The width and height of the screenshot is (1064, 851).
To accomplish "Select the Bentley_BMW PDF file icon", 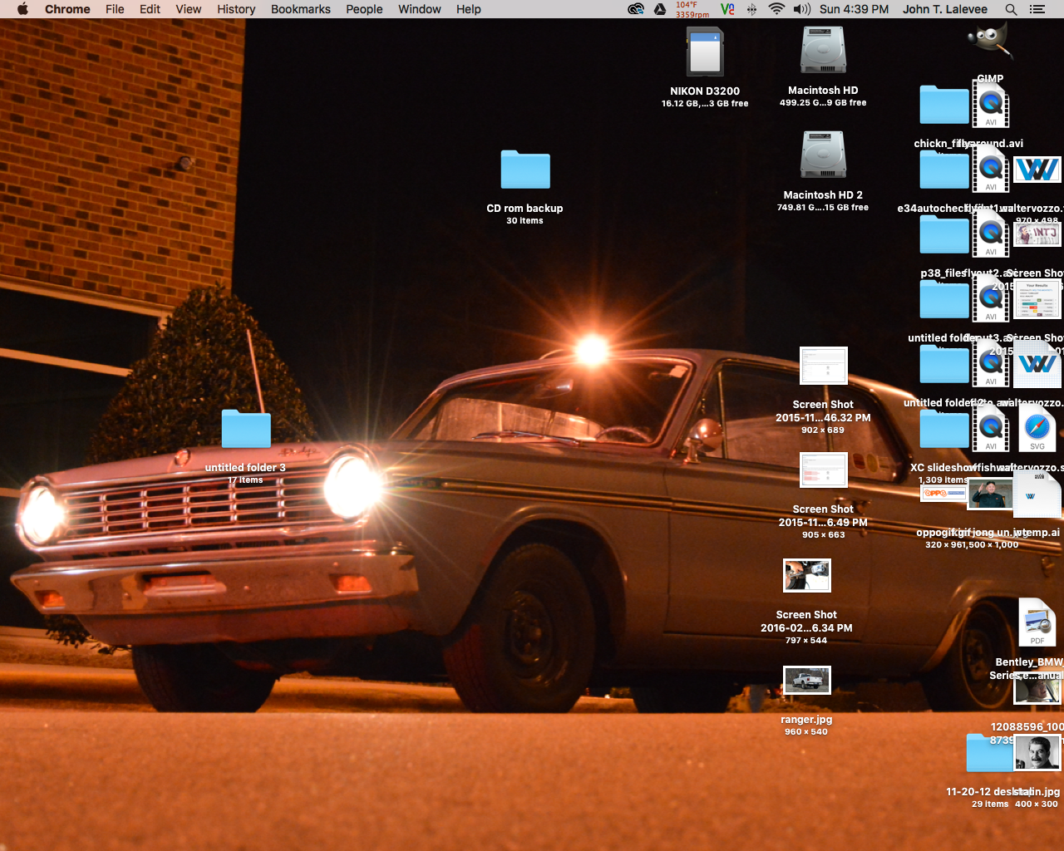I will [1037, 623].
